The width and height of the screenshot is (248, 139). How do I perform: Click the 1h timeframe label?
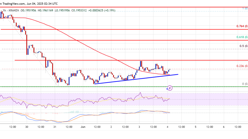(4, 11)
